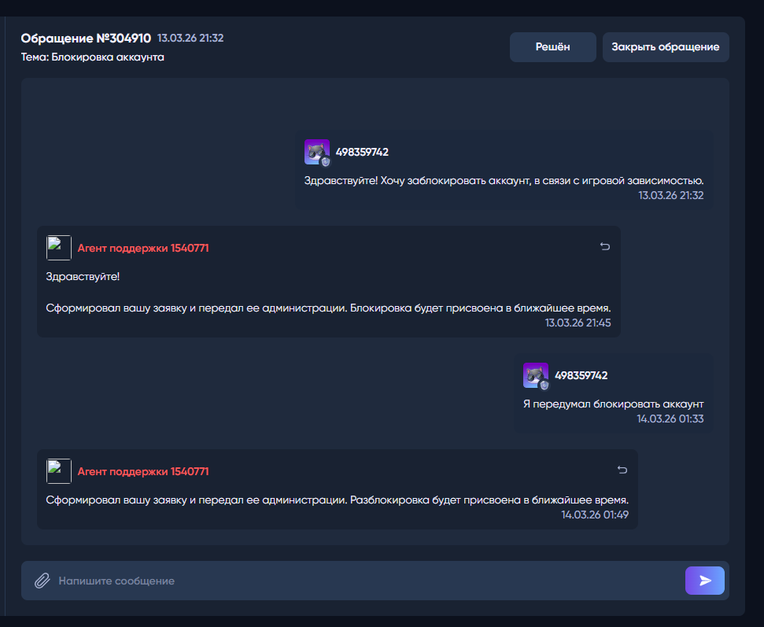Reply to the agent's 21:45 message
The height and width of the screenshot is (627, 764).
[x=604, y=246]
